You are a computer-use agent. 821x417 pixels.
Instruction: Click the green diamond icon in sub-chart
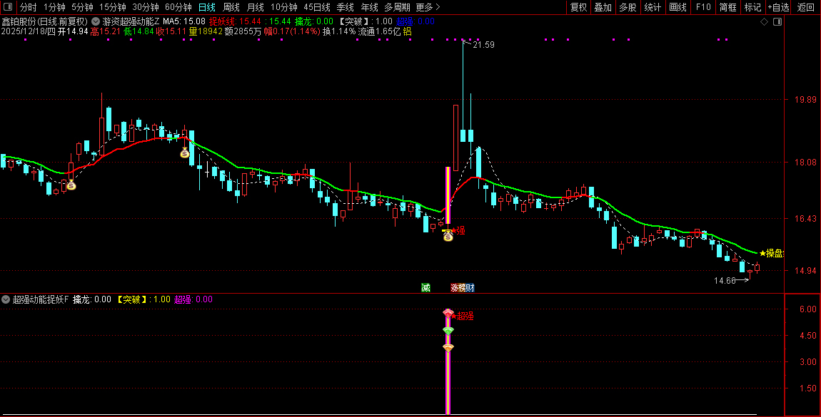(x=448, y=331)
